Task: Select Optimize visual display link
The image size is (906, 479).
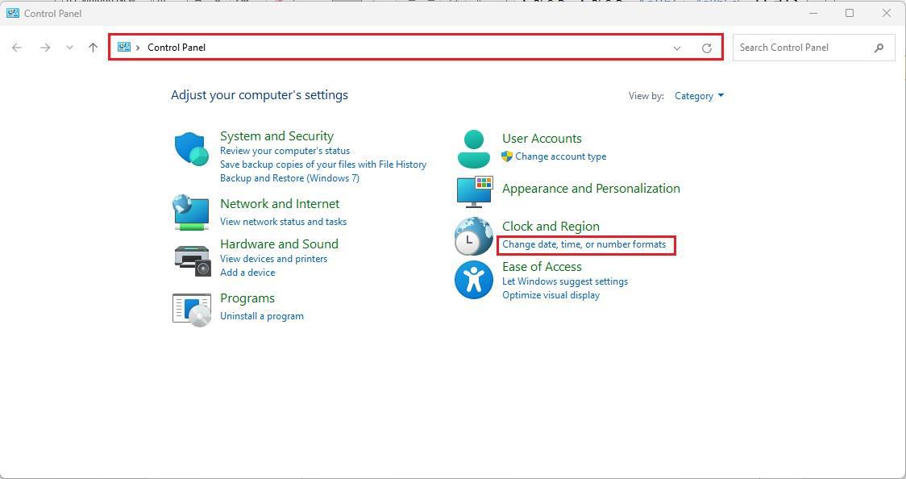Action: (x=551, y=295)
